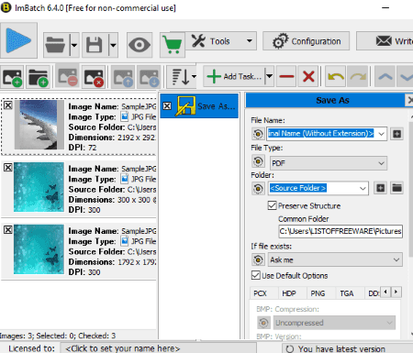Screen dimensions: 413x353
Task: Select the butterfly thumbnail of the 300 x 300 image
Action: click(39, 187)
